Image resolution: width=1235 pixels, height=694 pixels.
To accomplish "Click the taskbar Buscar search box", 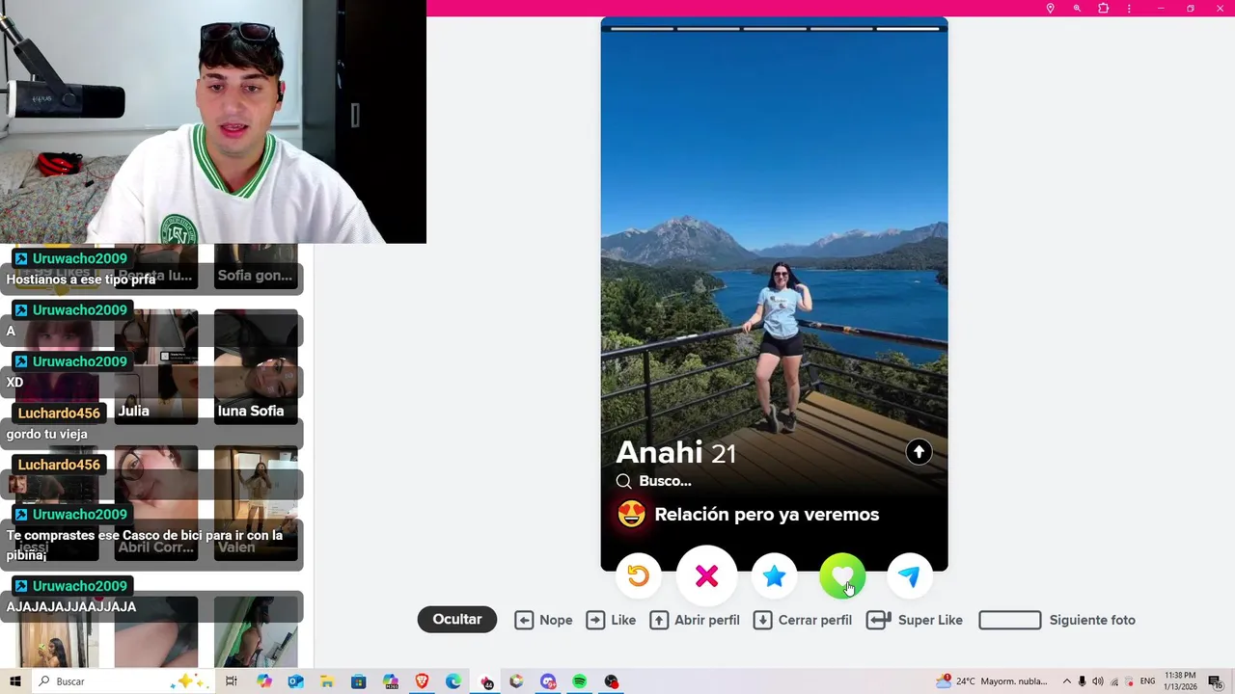I will click(123, 681).
